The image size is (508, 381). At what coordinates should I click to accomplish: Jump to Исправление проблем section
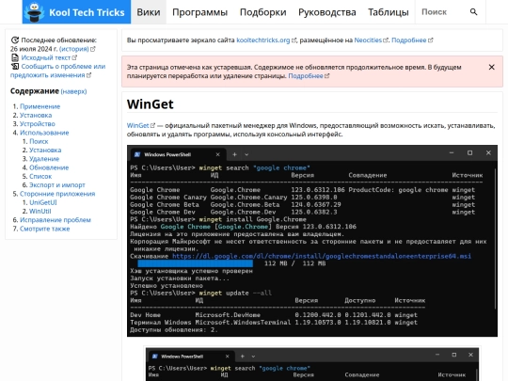click(x=56, y=220)
